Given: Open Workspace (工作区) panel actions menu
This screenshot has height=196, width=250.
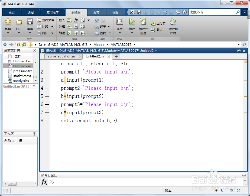Looking at the screenshot, I should pyautogui.click(x=34, y=134).
